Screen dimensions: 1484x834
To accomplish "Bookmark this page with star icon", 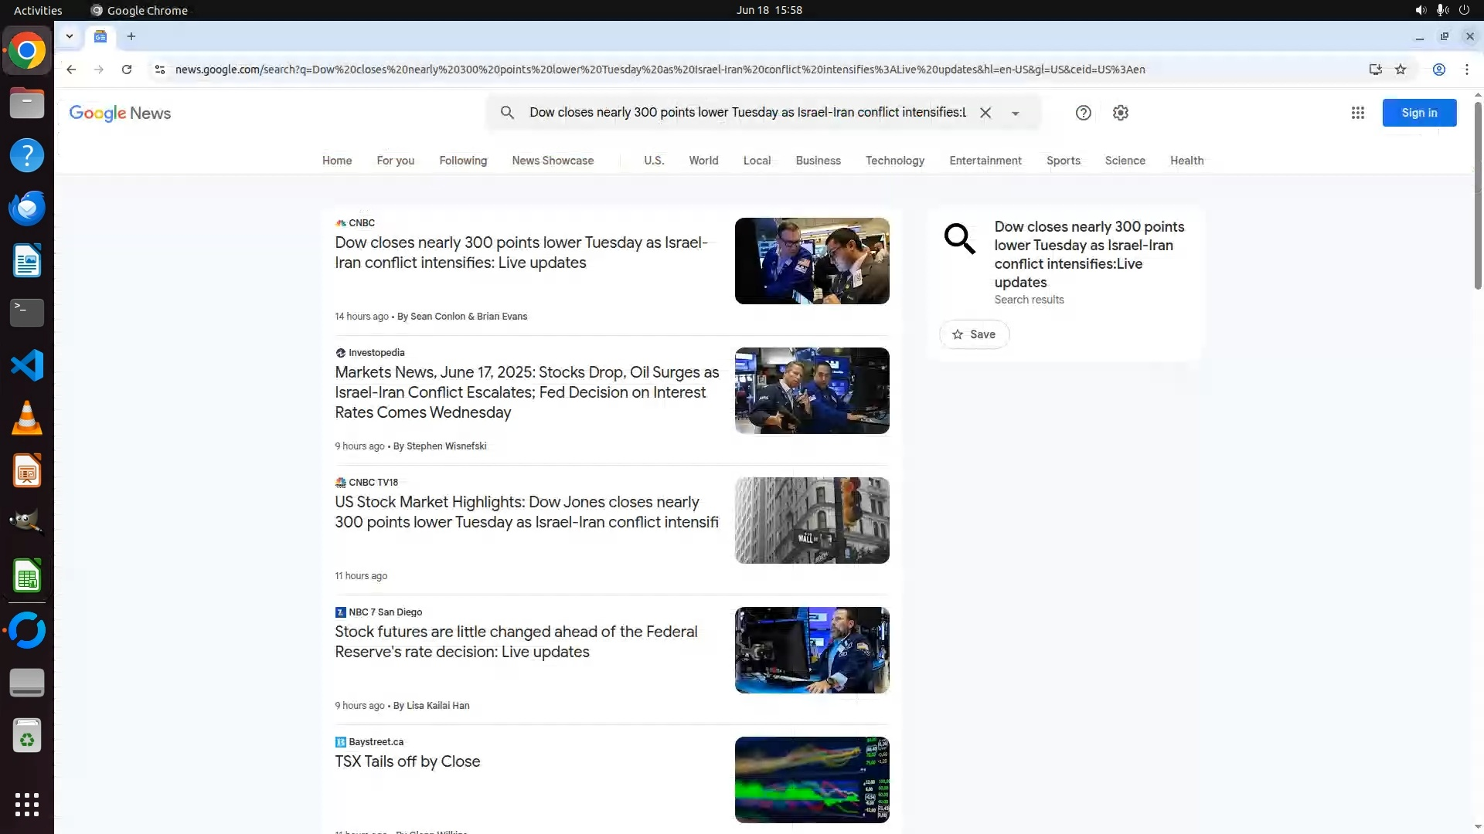I will click(1401, 69).
